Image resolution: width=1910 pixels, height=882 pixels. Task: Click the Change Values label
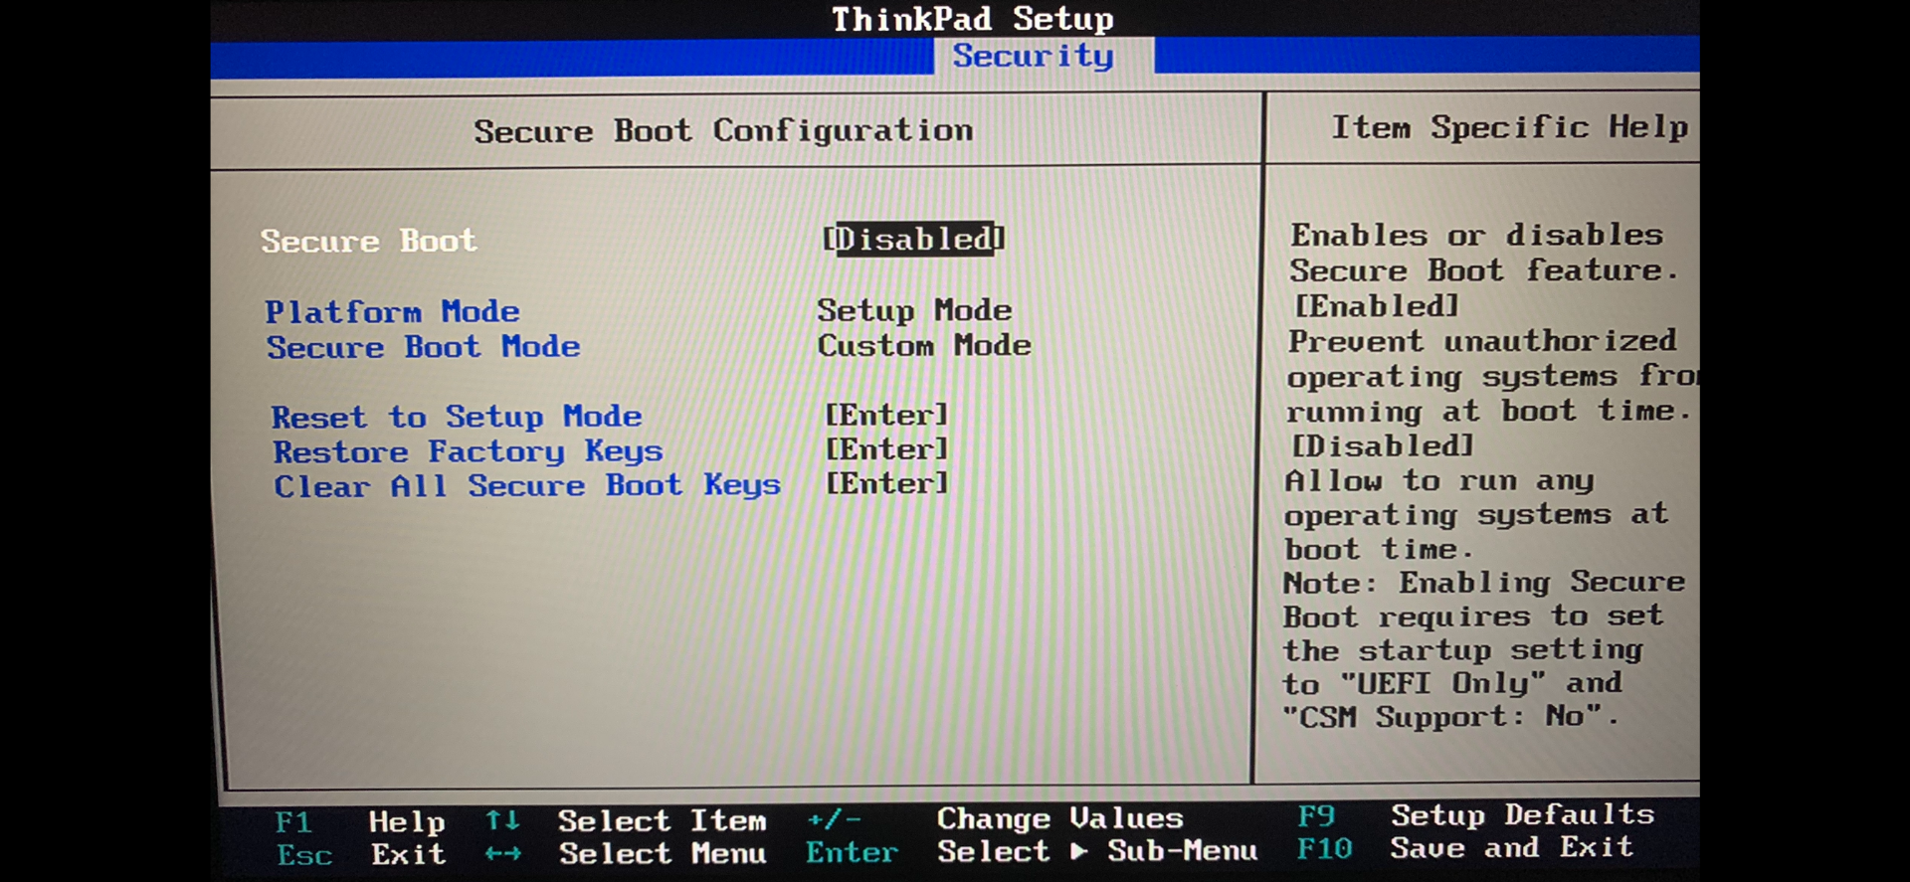[x=1060, y=818]
